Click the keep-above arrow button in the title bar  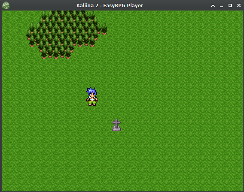(213, 6)
